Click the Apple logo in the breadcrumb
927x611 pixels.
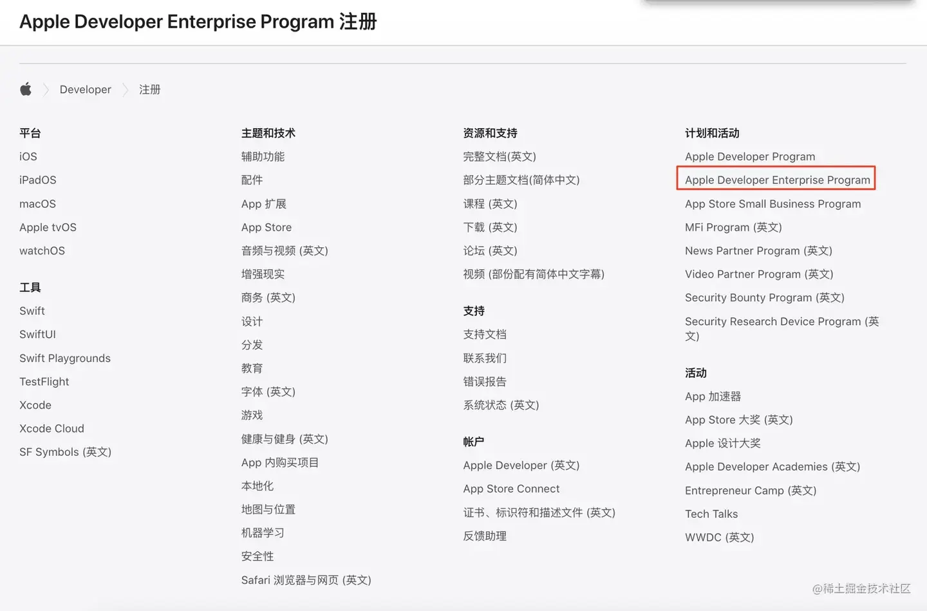(x=26, y=89)
